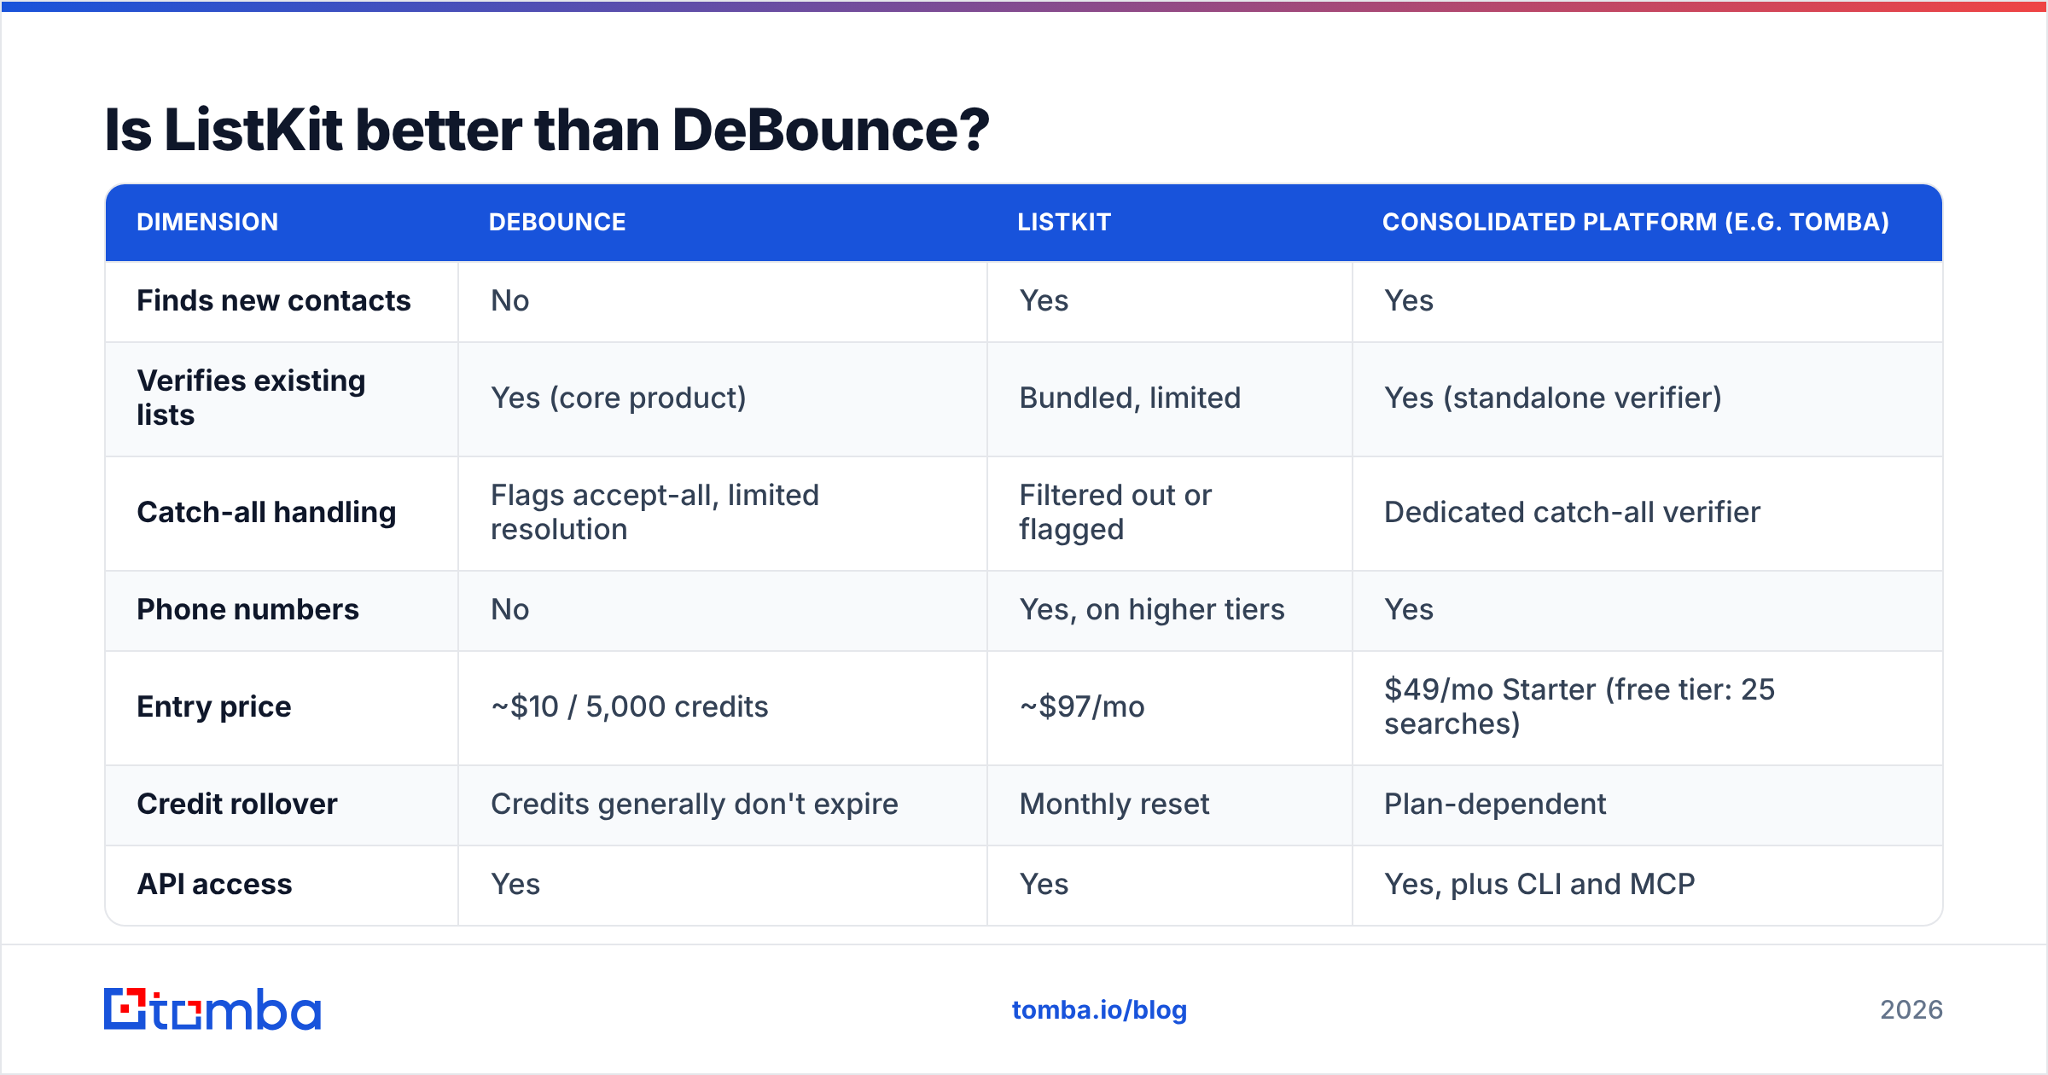This screenshot has height=1075, width=2048.
Task: Click 'Credits generally don't expire' cell
Action: pos(695,804)
